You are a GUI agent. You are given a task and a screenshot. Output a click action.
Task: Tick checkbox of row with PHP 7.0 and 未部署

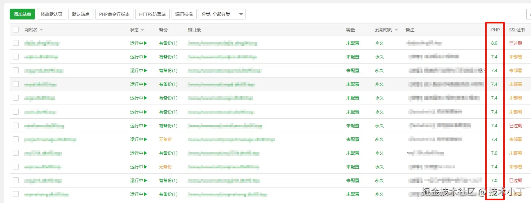point(16,153)
